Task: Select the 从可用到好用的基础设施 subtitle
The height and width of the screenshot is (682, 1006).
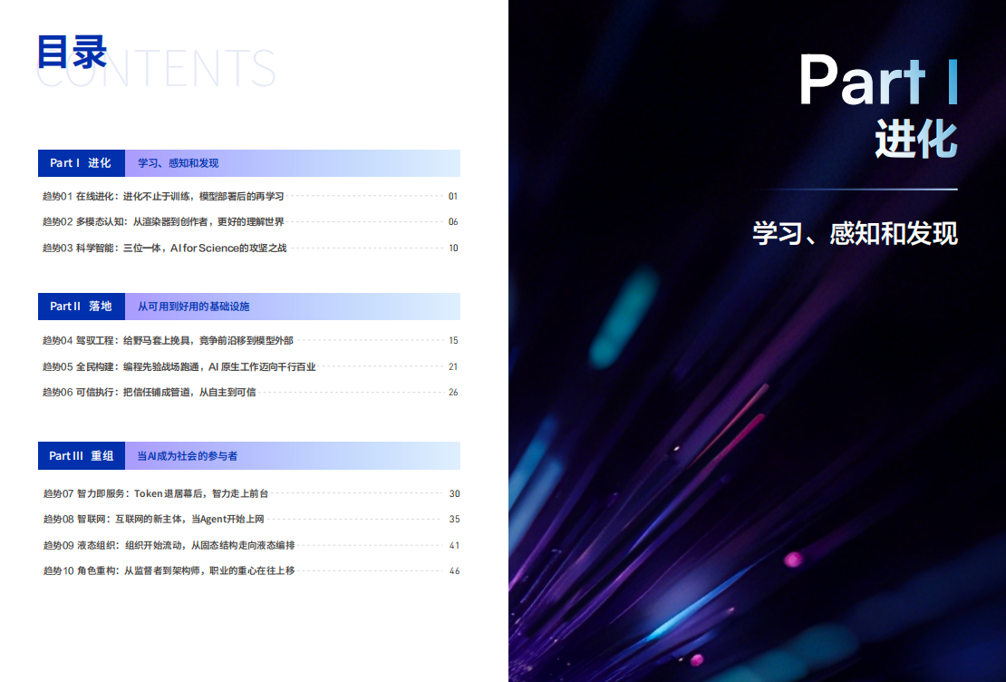Action: click(194, 307)
